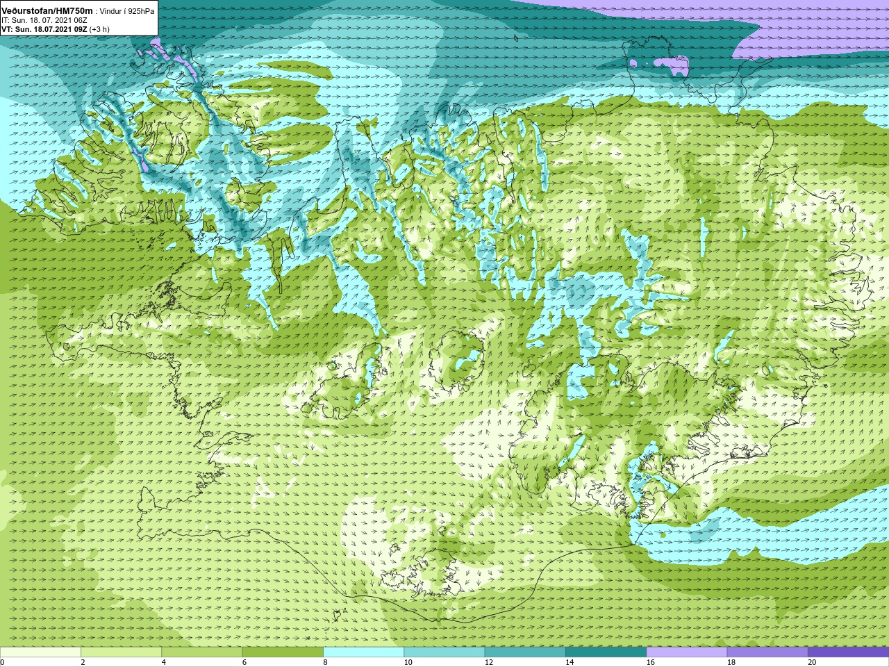Click the 0–2 m/s palest legend swatch
889x667 pixels.
40,652
